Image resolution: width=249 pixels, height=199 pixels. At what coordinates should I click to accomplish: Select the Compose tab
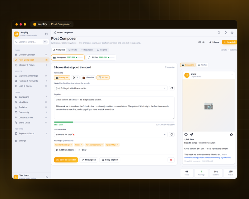click(59, 50)
